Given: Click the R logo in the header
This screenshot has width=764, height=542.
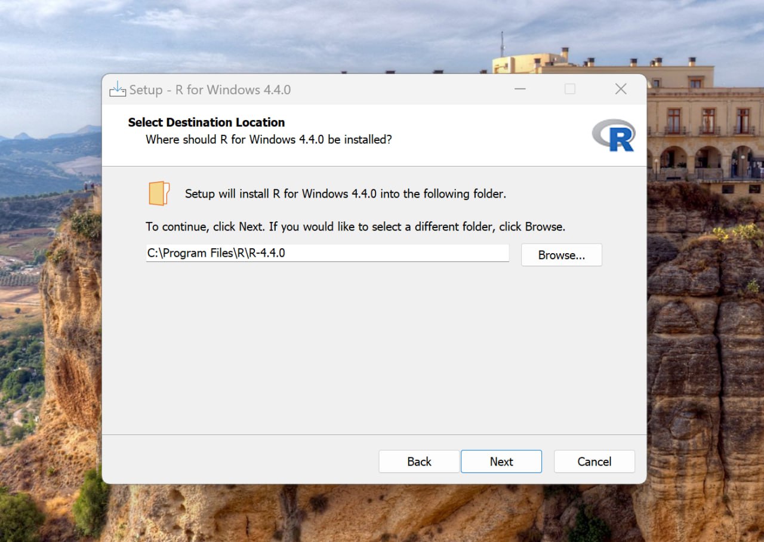Looking at the screenshot, I should tap(614, 135).
